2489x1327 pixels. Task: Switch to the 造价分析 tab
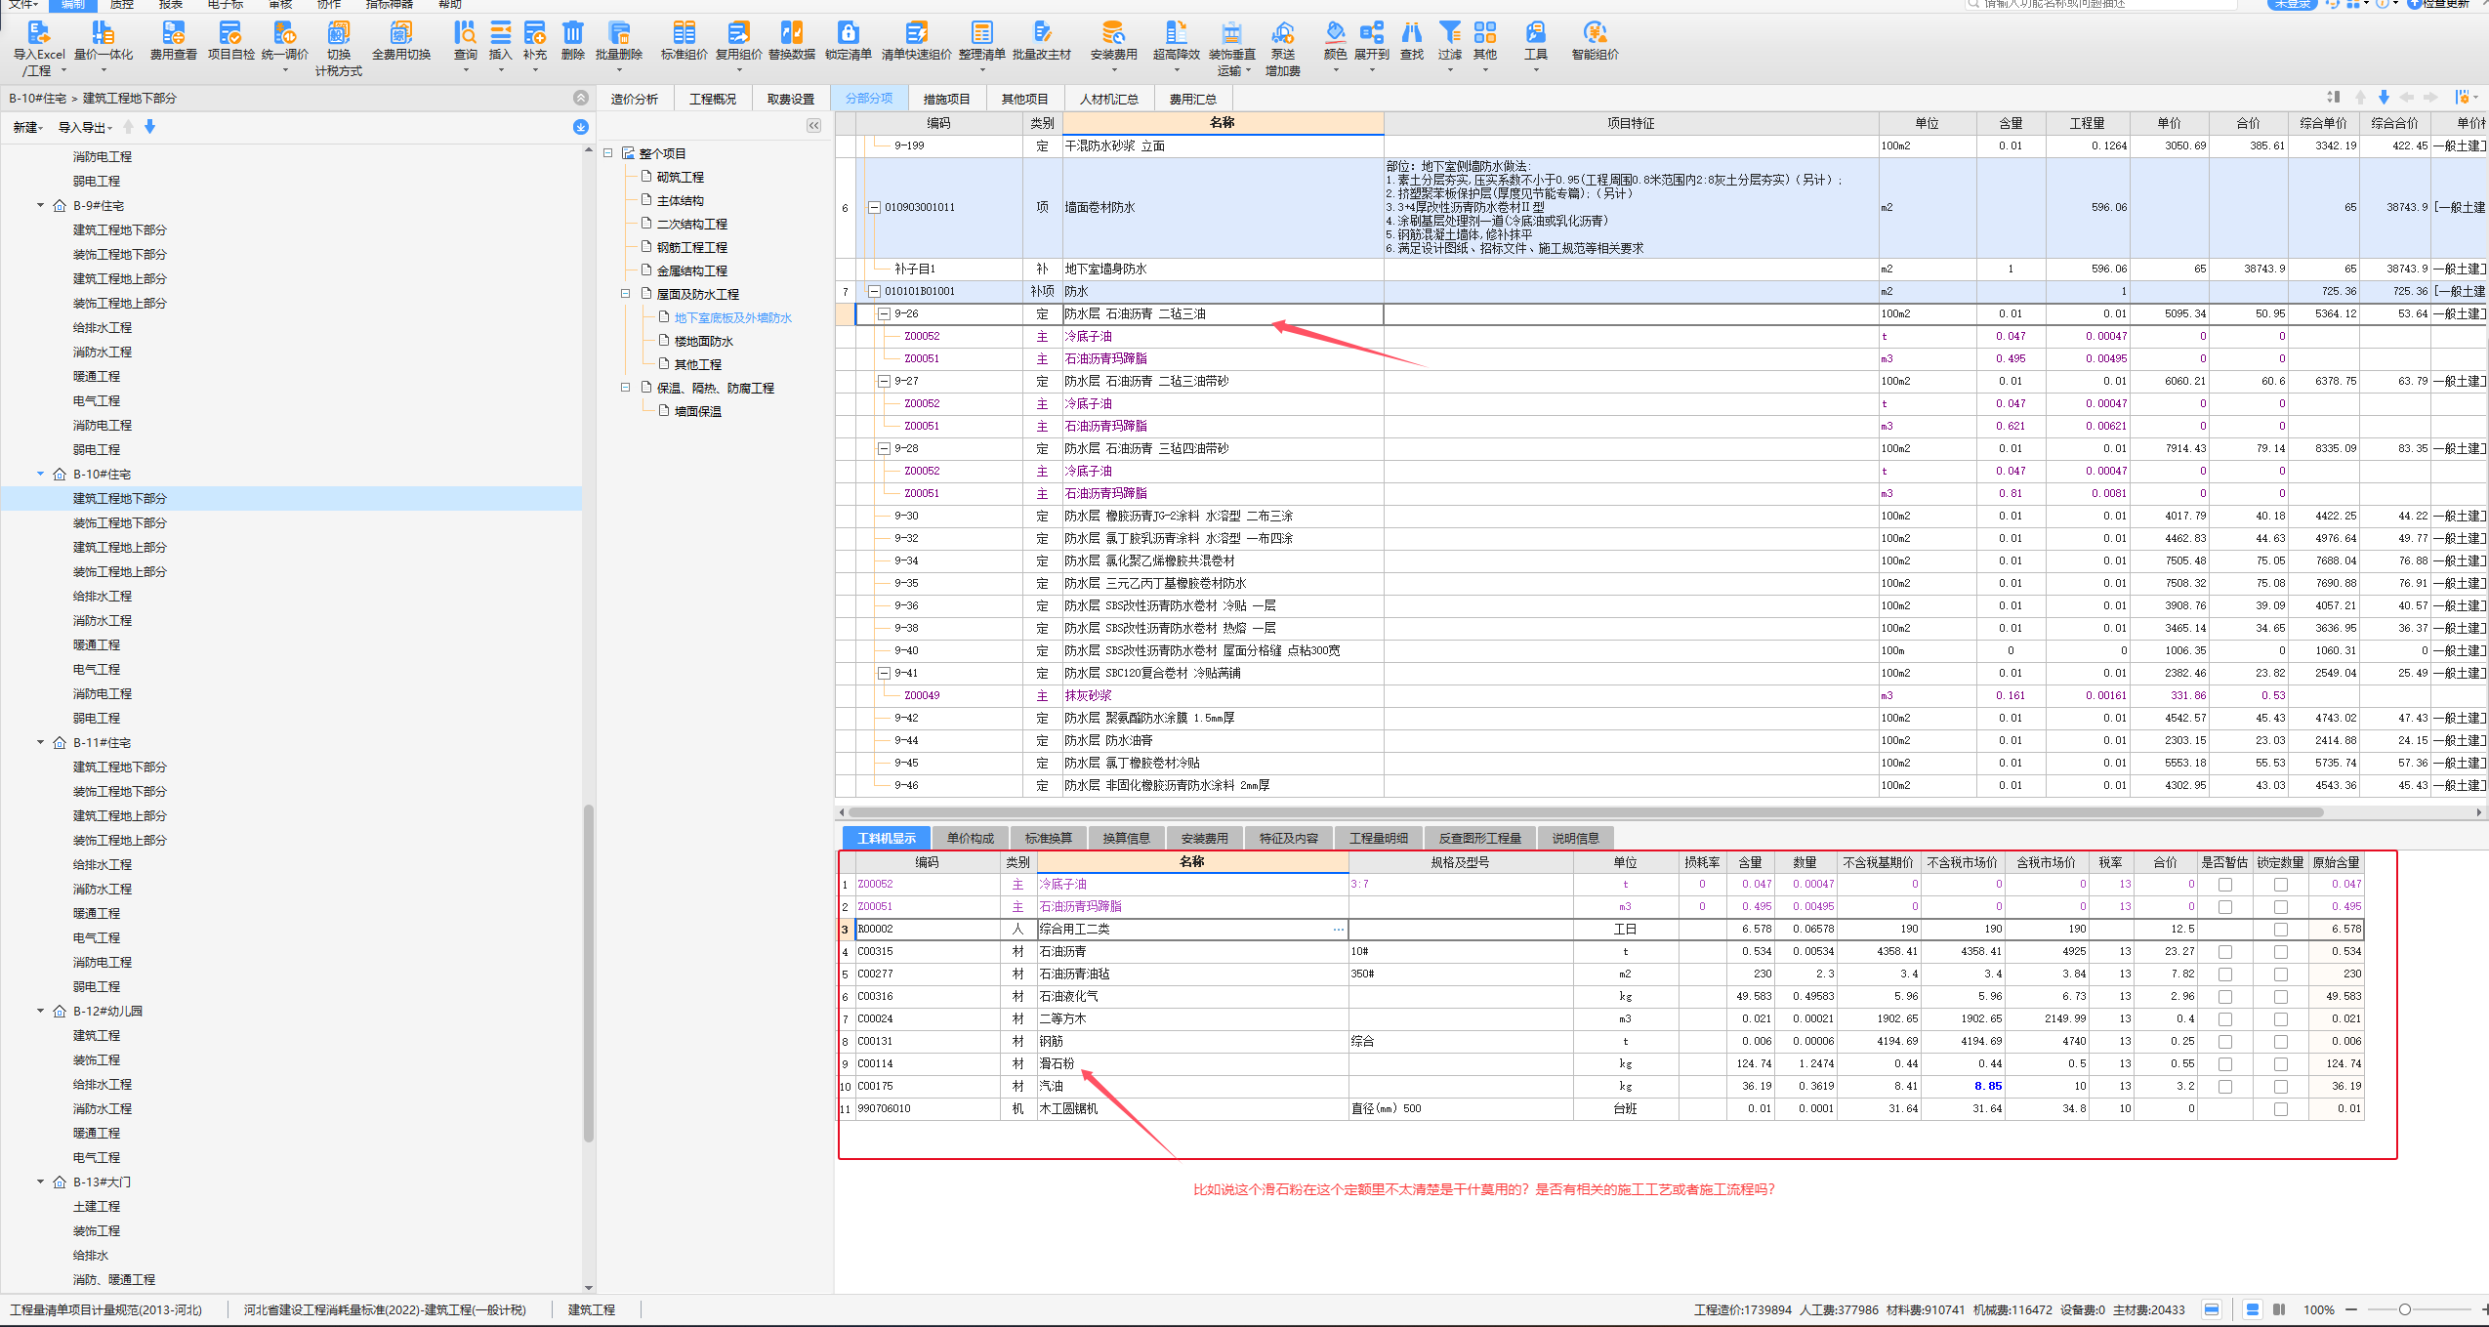coord(635,99)
